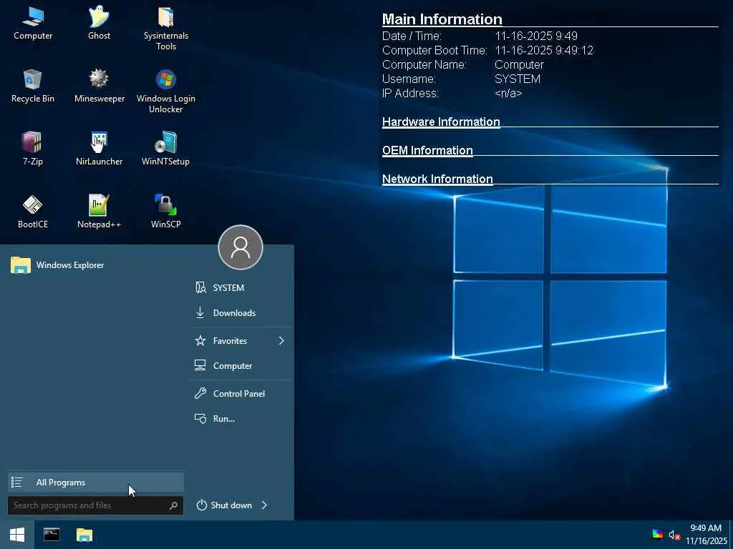Open the WinSCP desktop shortcut
Viewport: 733px width, 549px height.
[166, 212]
